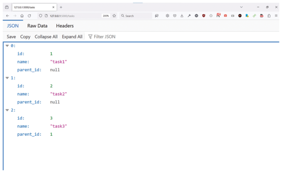Click the id value 1 in item 0

(51, 54)
